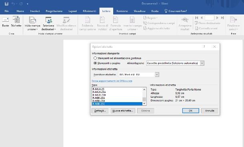Open the Regole rules menu

click(150, 18)
